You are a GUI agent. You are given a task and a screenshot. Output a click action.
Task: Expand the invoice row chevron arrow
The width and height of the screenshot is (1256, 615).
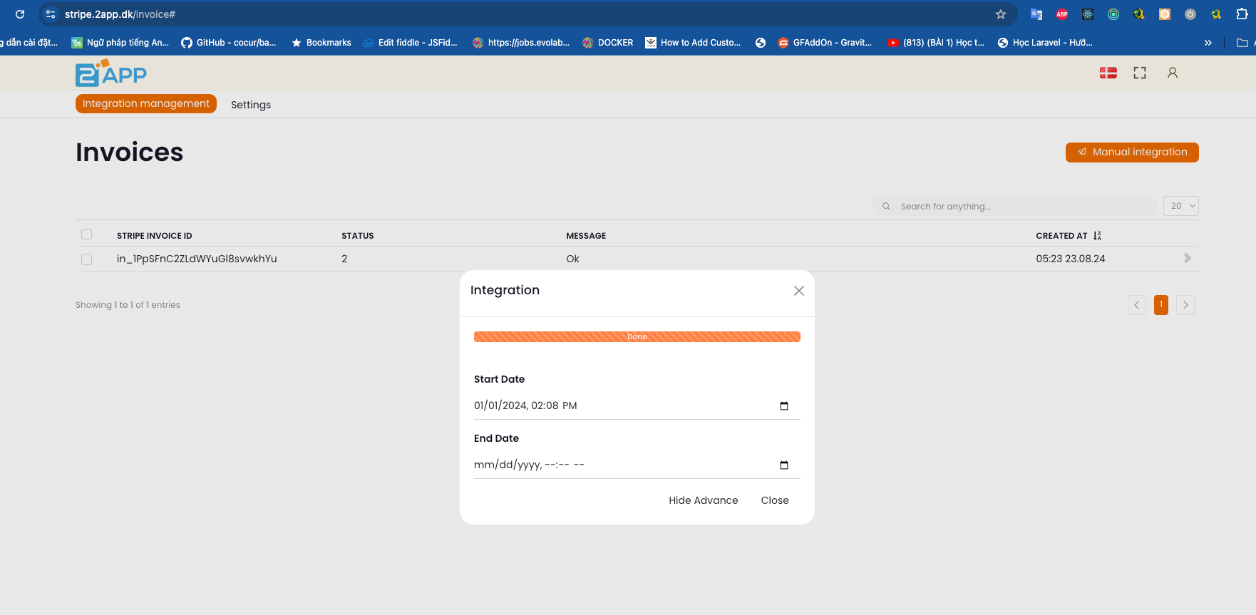[x=1187, y=259]
